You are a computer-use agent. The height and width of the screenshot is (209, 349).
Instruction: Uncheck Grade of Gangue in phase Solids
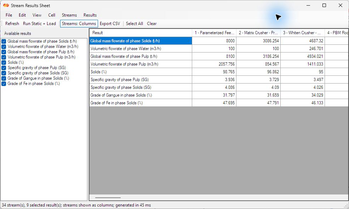point(4,79)
